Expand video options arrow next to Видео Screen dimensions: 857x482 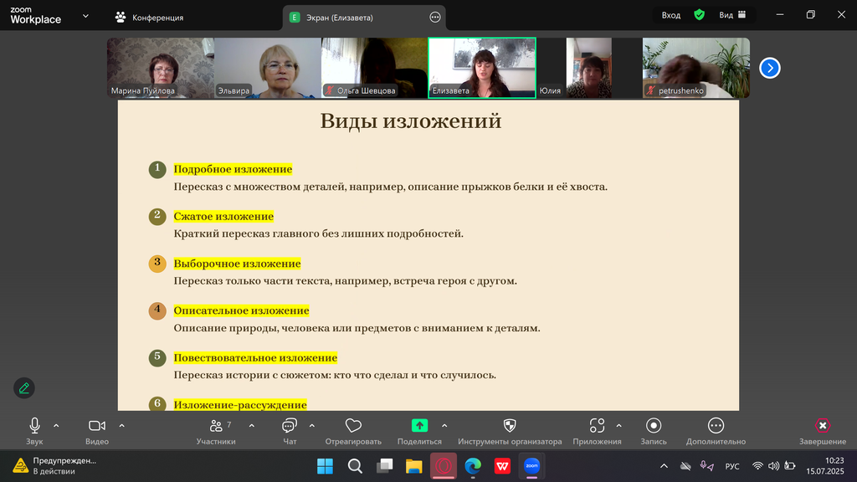[121, 425]
